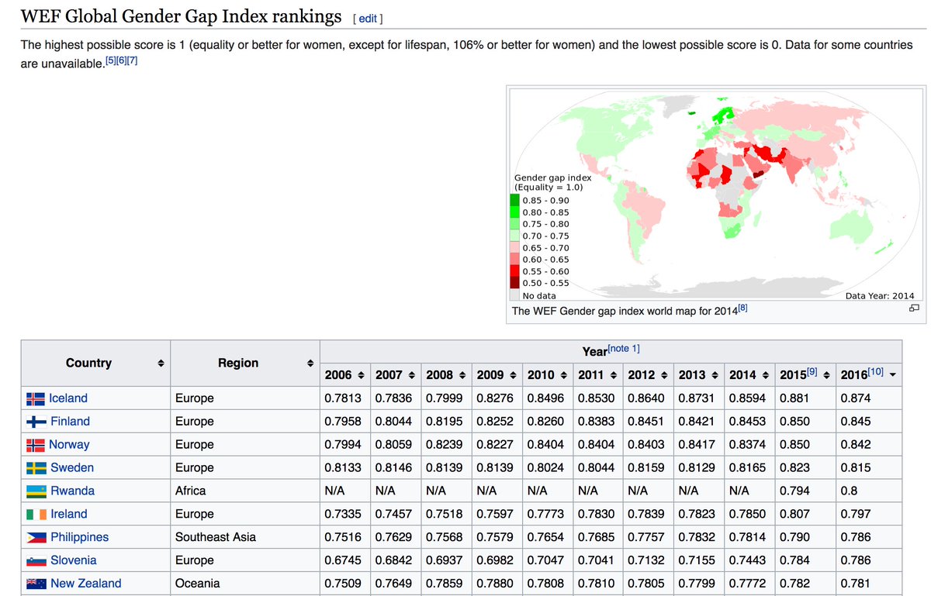The width and height of the screenshot is (931, 596).
Task: Follow citation [10] next to 2016
Action: coord(876,372)
